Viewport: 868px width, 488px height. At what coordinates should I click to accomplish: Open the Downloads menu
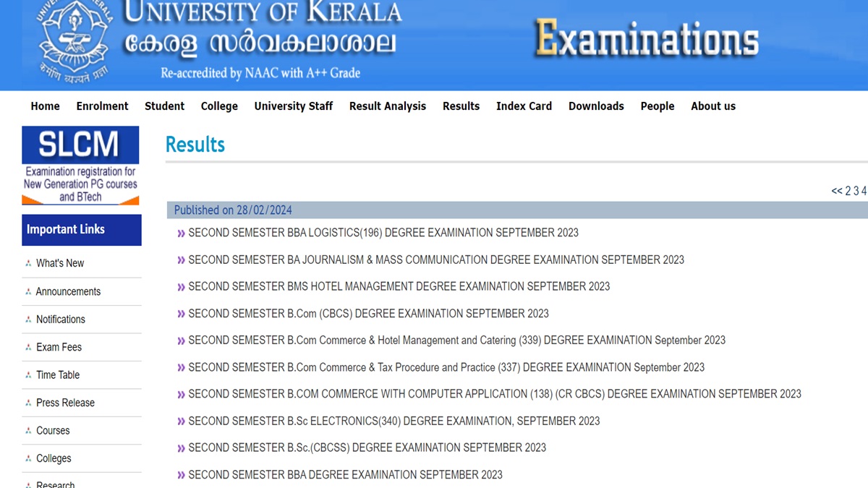(596, 106)
